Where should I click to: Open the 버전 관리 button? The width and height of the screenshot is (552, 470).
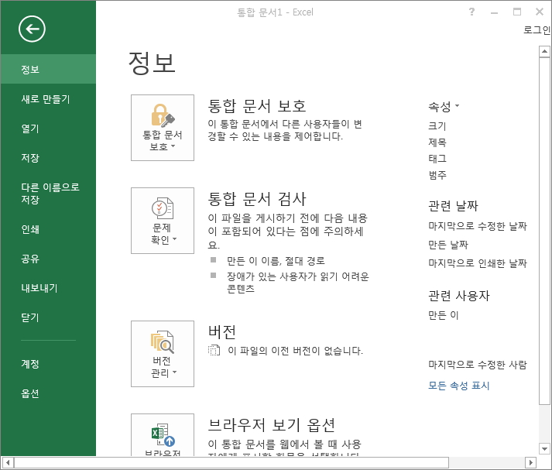(163, 354)
